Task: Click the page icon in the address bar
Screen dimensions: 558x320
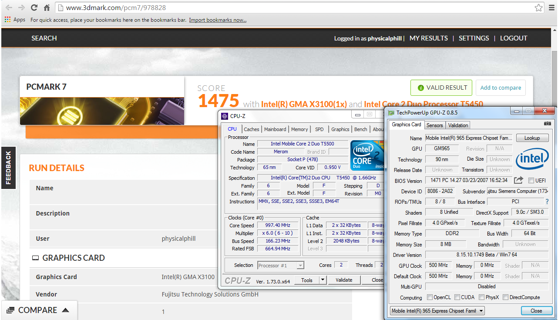Action: click(x=61, y=7)
